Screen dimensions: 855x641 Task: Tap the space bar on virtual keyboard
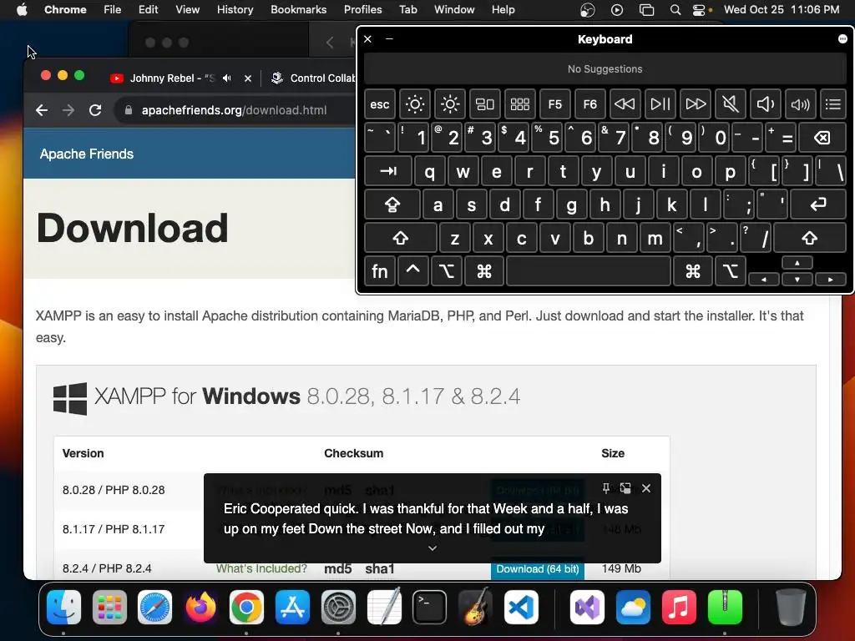pos(589,271)
